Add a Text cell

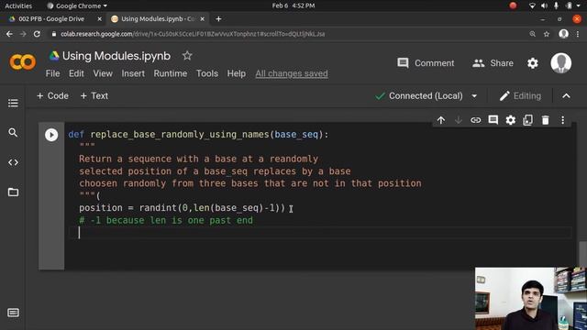point(94,95)
